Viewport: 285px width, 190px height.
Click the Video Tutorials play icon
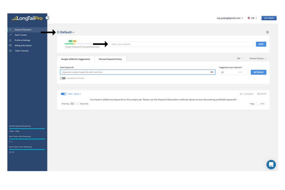pos(10,51)
